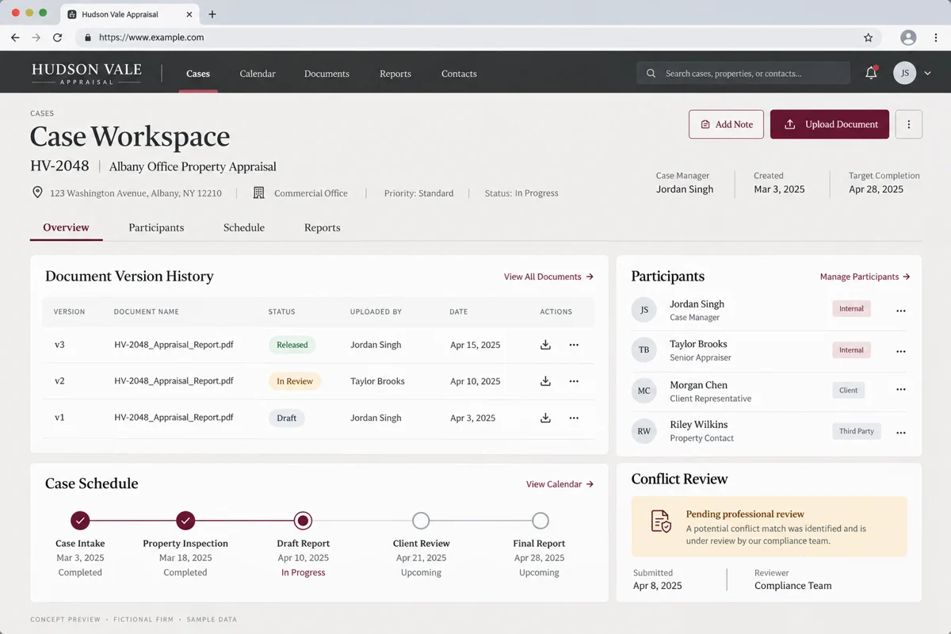Click Riley Wilkins RW avatar
Viewport: 951px width, 634px height.
pyautogui.click(x=644, y=431)
